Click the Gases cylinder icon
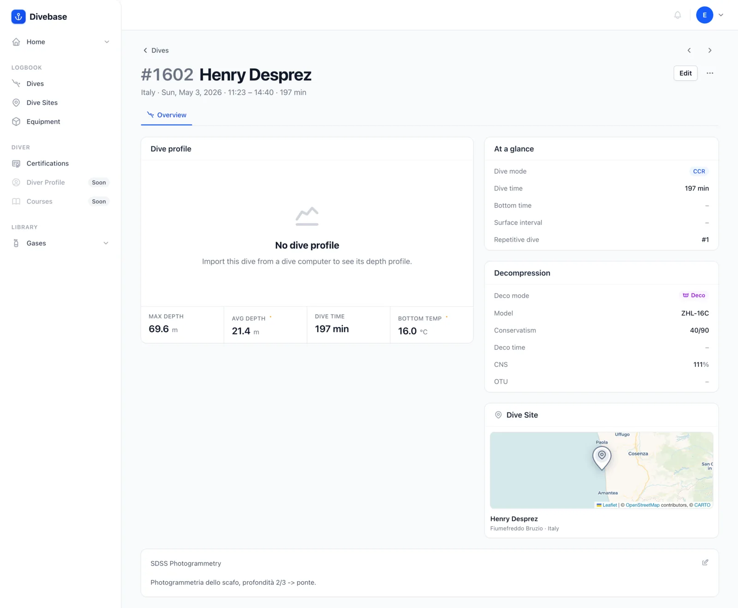738x608 pixels. [x=16, y=243]
